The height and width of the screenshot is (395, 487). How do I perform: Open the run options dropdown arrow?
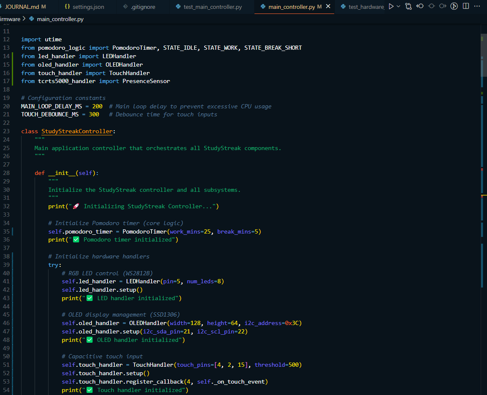(x=398, y=6)
